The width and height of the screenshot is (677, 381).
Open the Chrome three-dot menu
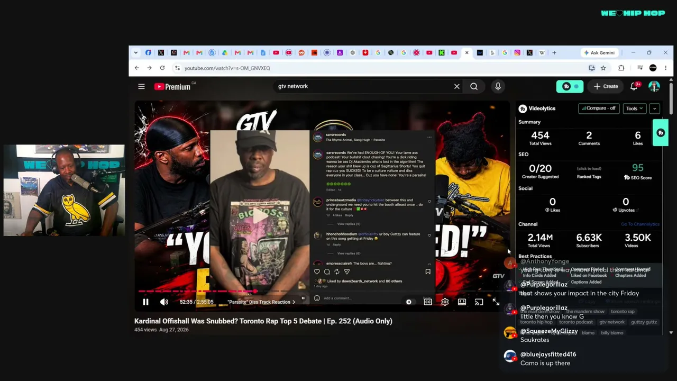click(x=665, y=68)
